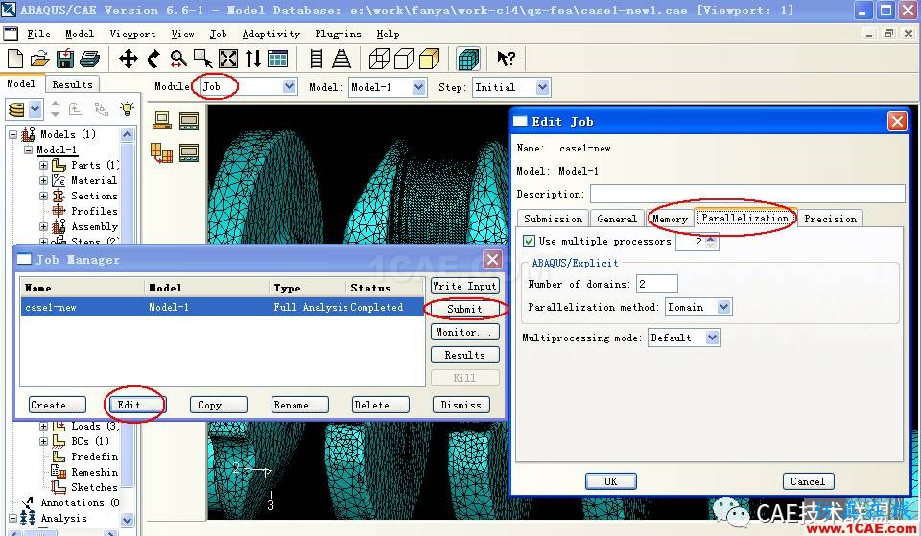Image resolution: width=921 pixels, height=536 pixels.
Task: Open a model database via folder icon
Action: point(39,58)
